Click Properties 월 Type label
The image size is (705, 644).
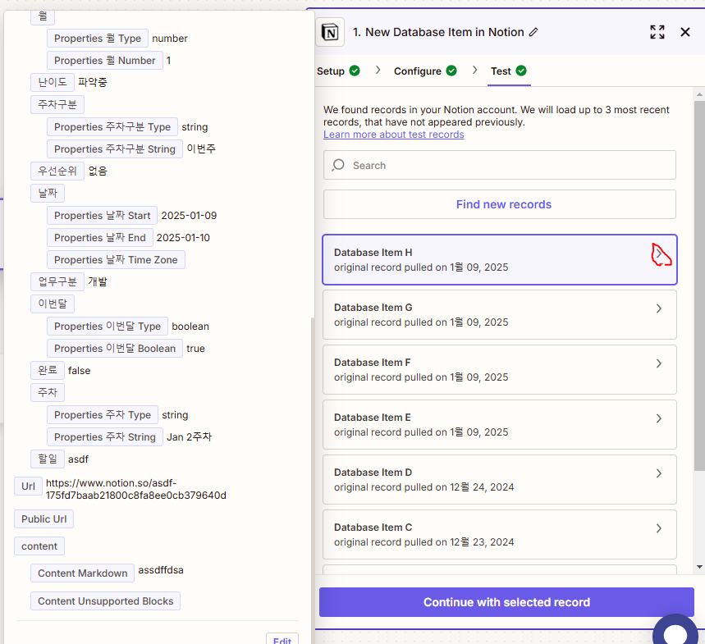(98, 39)
